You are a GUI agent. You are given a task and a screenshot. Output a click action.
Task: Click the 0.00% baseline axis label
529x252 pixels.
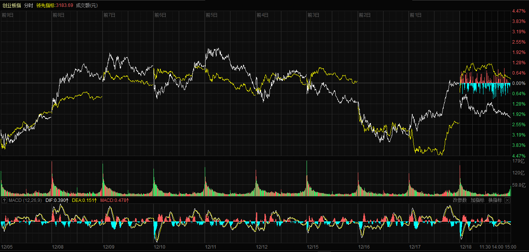pos(519,83)
